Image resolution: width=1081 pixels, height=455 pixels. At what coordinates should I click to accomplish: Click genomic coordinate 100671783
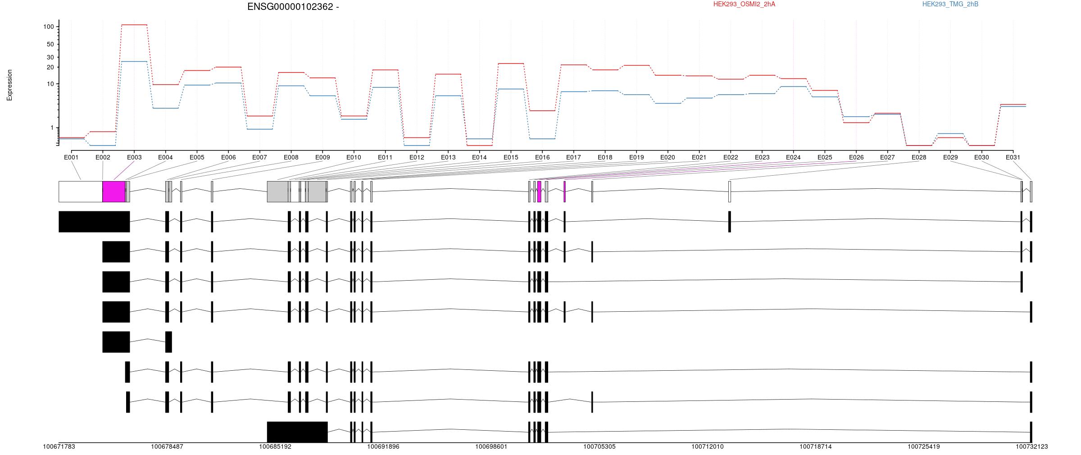59,447
